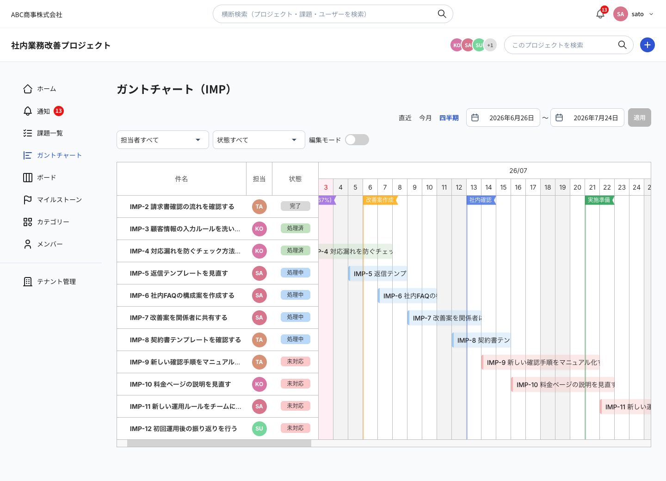Click the IMP-5 返信テンプ gantt bar
Image resolution: width=666 pixels, height=481 pixels.
378,274
